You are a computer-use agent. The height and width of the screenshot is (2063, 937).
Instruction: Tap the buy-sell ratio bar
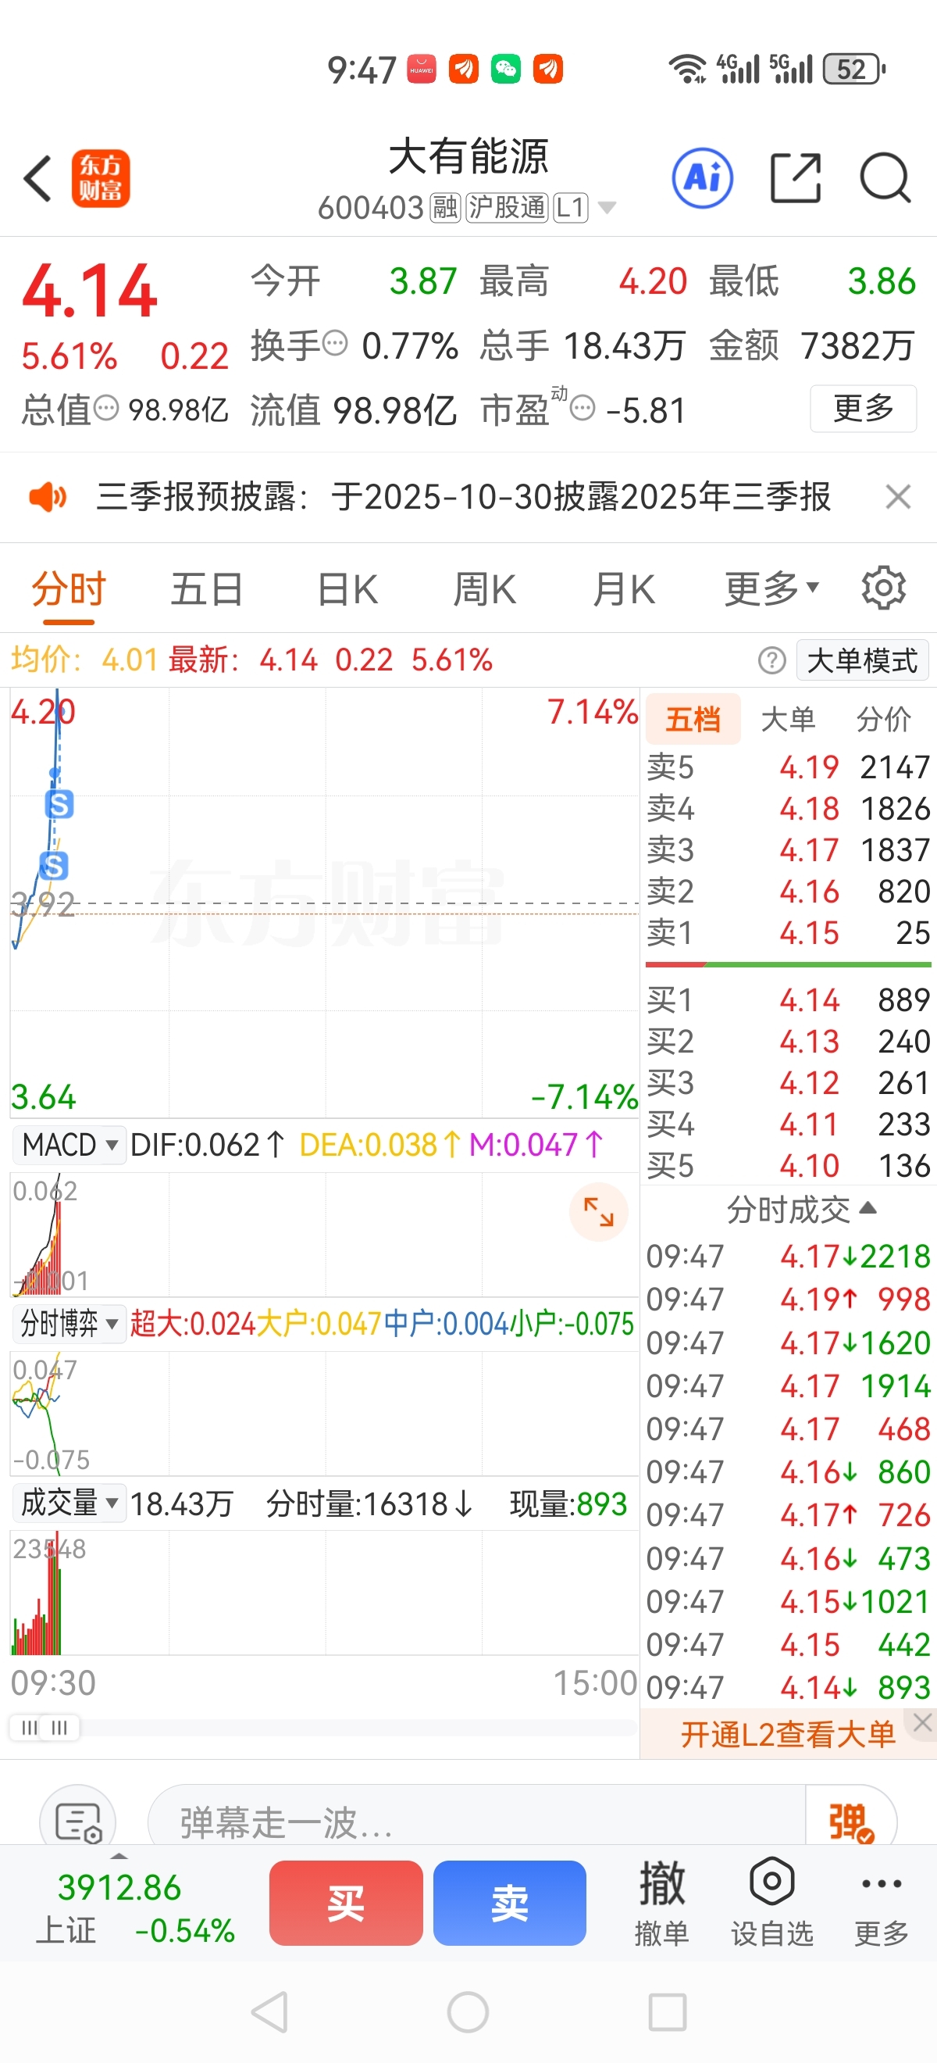[788, 965]
